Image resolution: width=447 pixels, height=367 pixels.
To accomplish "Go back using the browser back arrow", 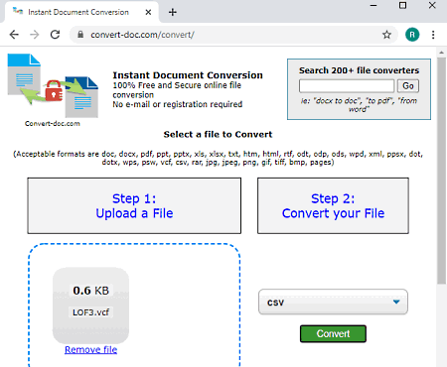I will (14, 35).
